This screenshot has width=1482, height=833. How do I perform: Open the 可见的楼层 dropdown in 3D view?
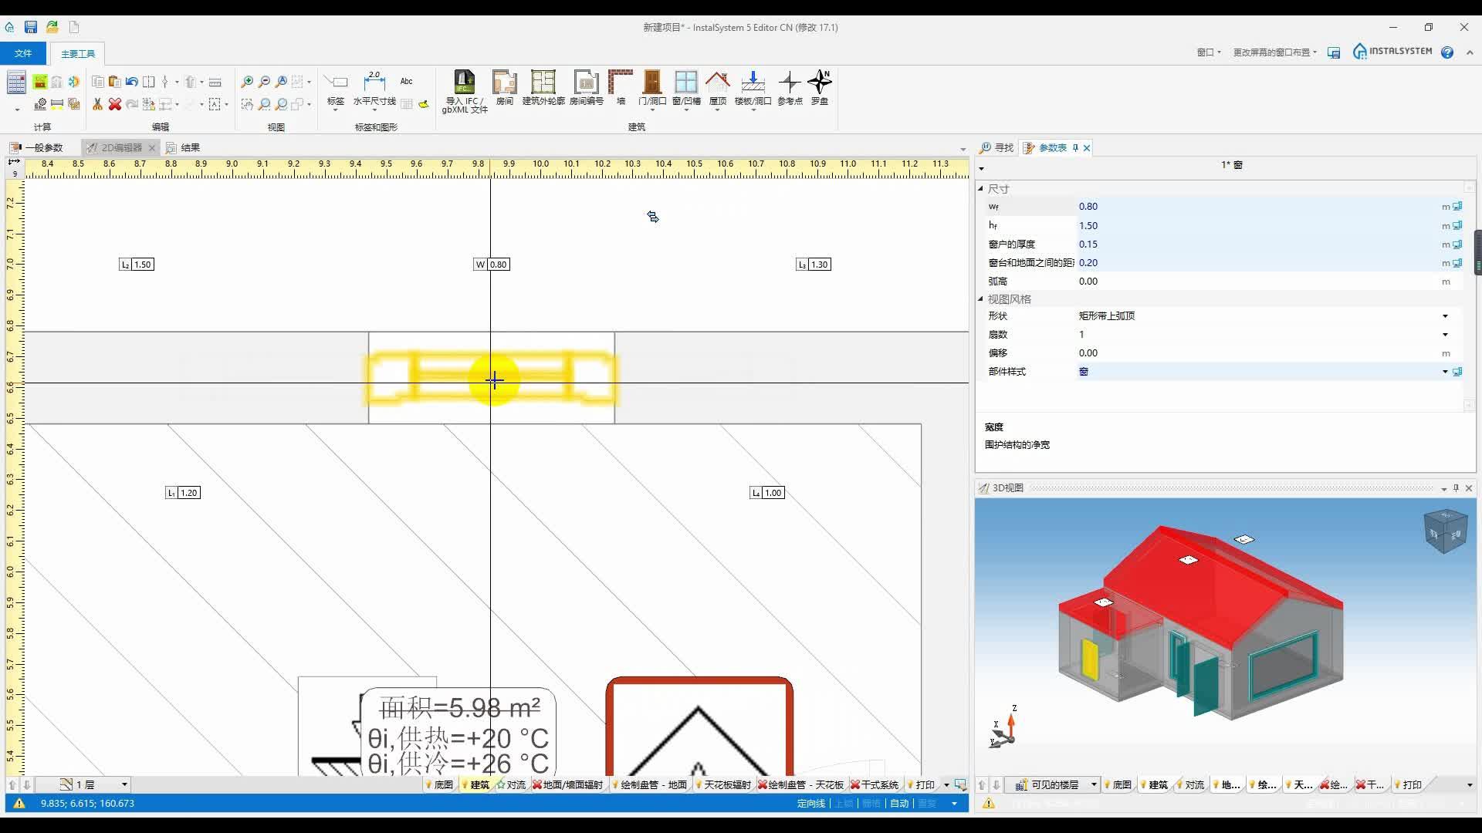coord(1094,784)
